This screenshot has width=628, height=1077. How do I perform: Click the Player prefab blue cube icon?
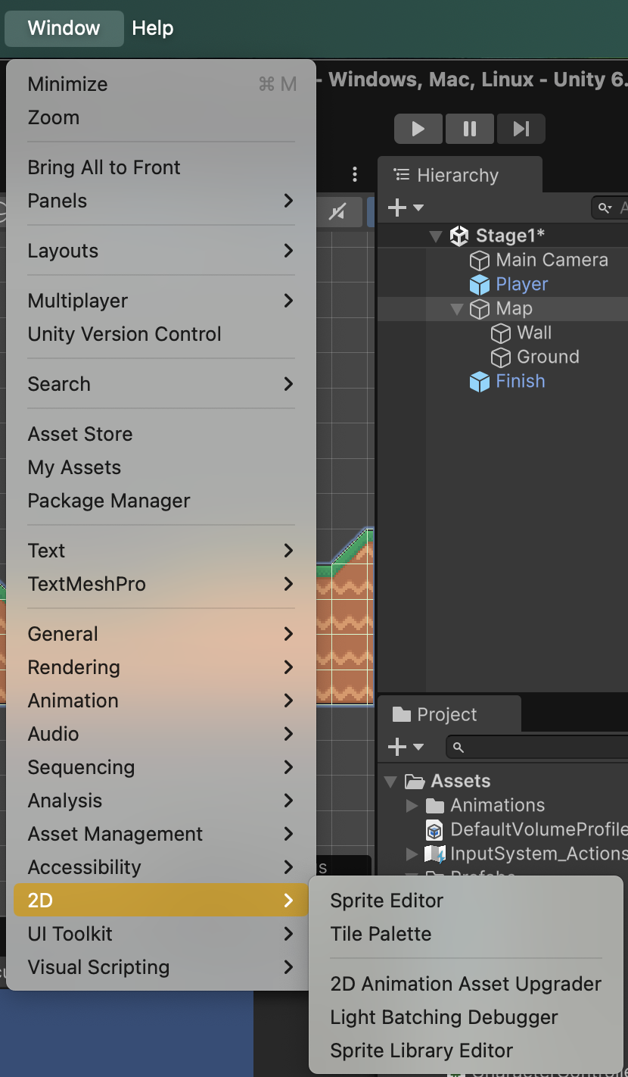click(x=479, y=285)
